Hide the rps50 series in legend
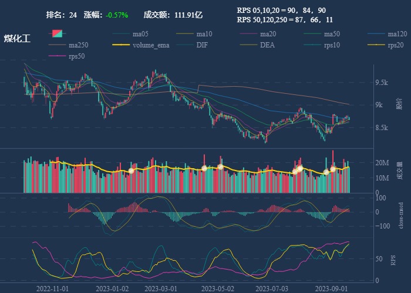Image resolution: width=411 pixels, height=293 pixels. pos(67,56)
